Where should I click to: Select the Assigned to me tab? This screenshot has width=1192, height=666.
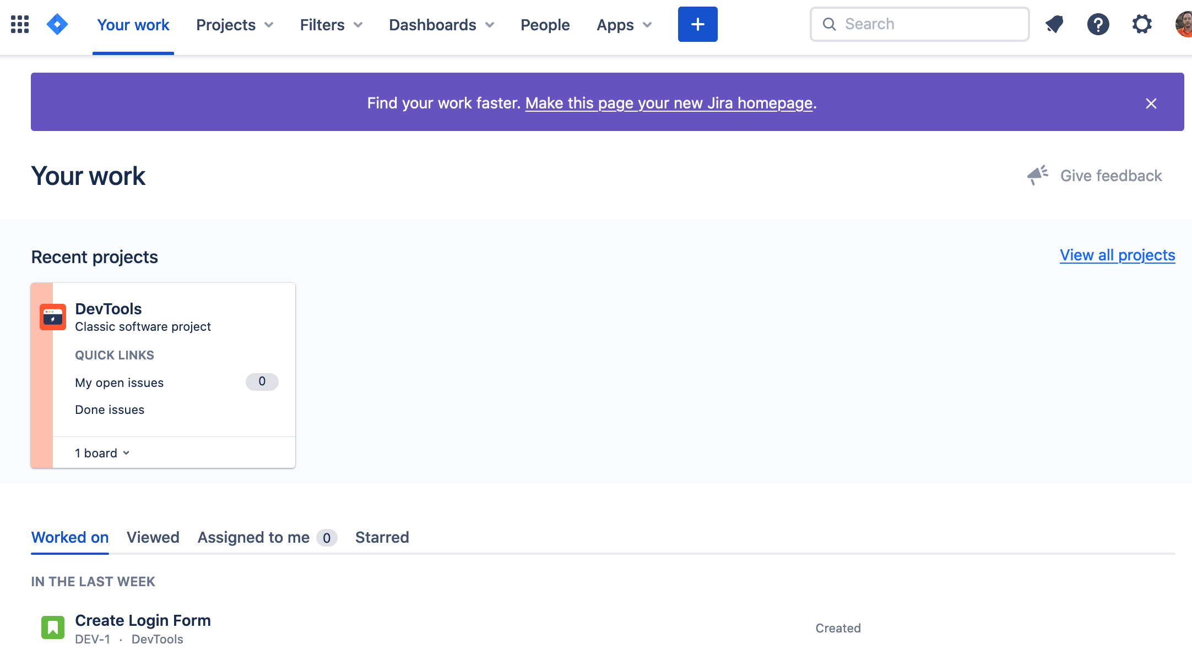pyautogui.click(x=253, y=538)
